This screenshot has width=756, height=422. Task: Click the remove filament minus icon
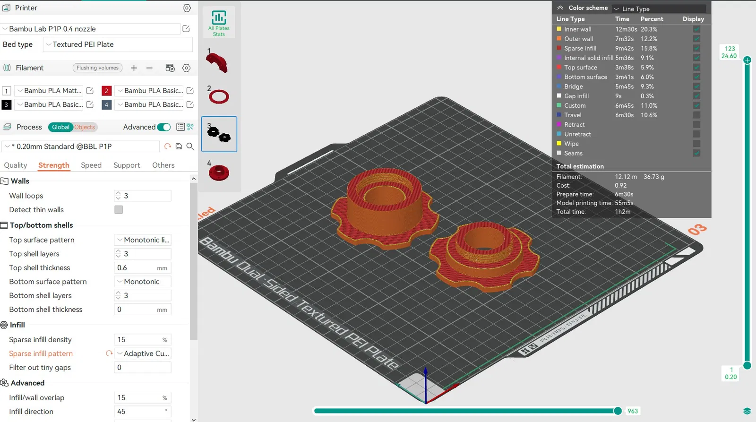149,68
